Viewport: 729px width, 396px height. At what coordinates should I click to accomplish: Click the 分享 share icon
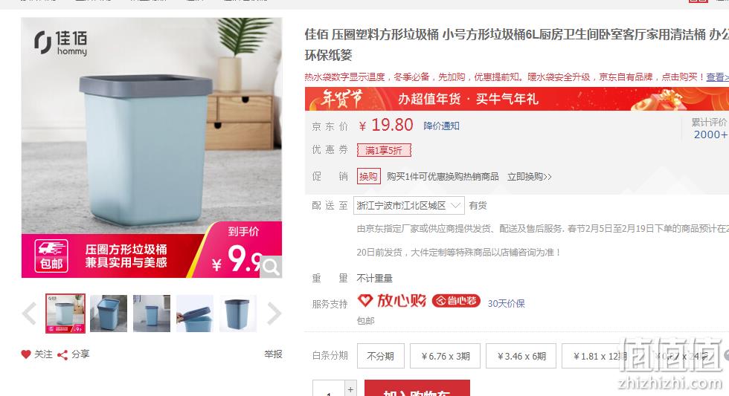pos(62,354)
